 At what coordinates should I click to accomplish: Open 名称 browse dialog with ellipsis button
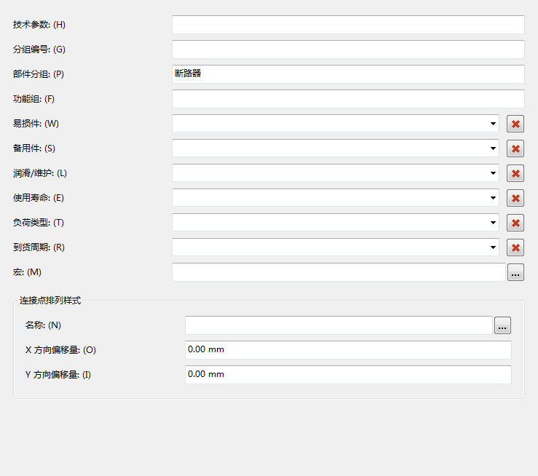[x=502, y=326]
